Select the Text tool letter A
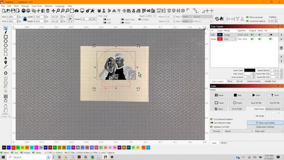Screen dimensions: 284x160 tap(6, 58)
